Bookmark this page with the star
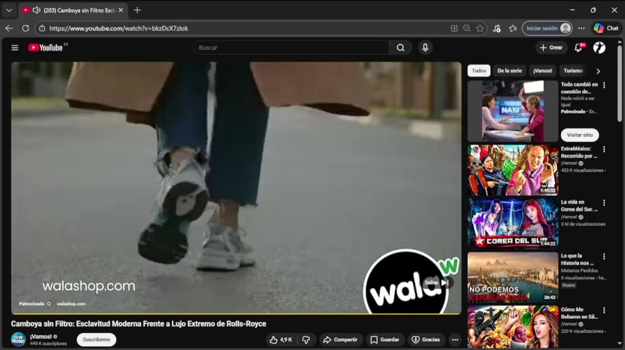Screen dimensions: 625x350 click(x=480, y=28)
